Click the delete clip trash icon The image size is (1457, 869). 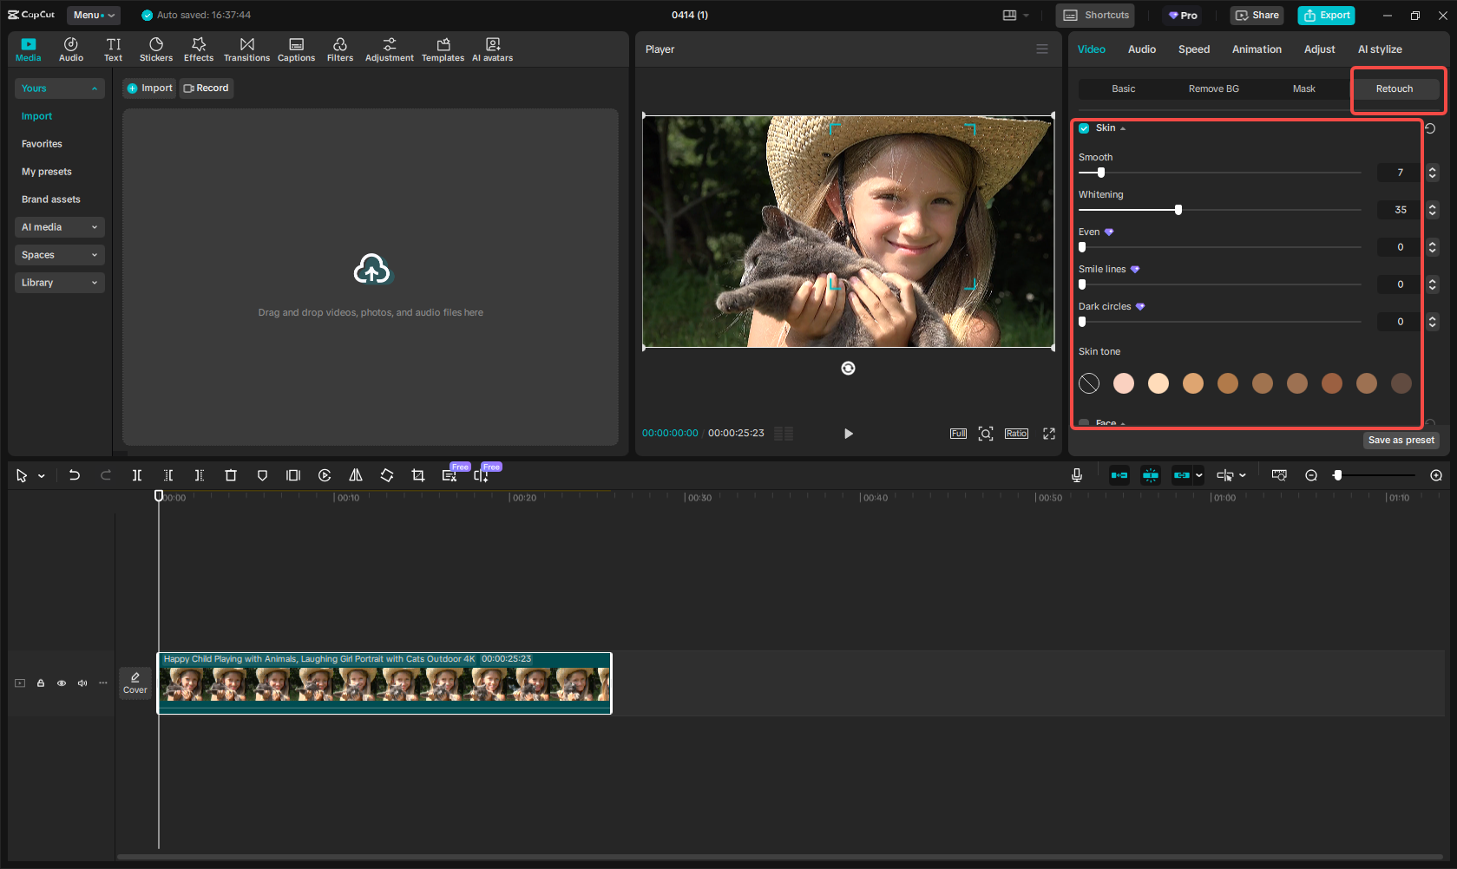[231, 475]
